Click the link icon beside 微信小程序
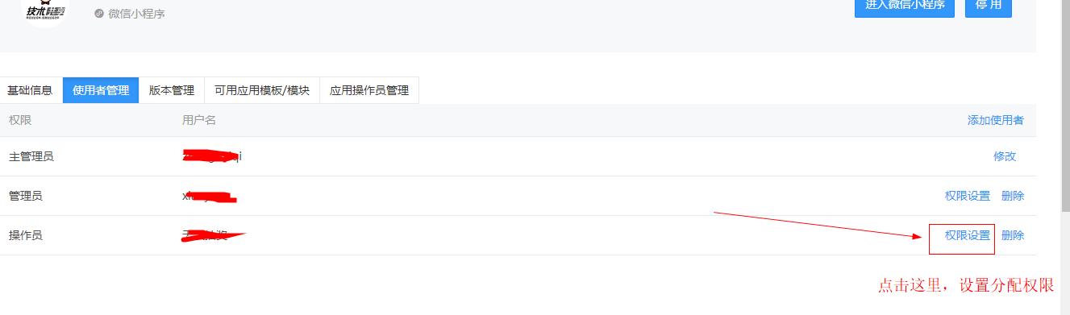 pos(99,13)
